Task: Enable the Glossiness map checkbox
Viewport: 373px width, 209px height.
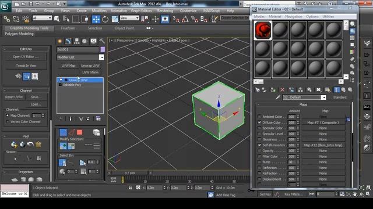Action: point(259,139)
